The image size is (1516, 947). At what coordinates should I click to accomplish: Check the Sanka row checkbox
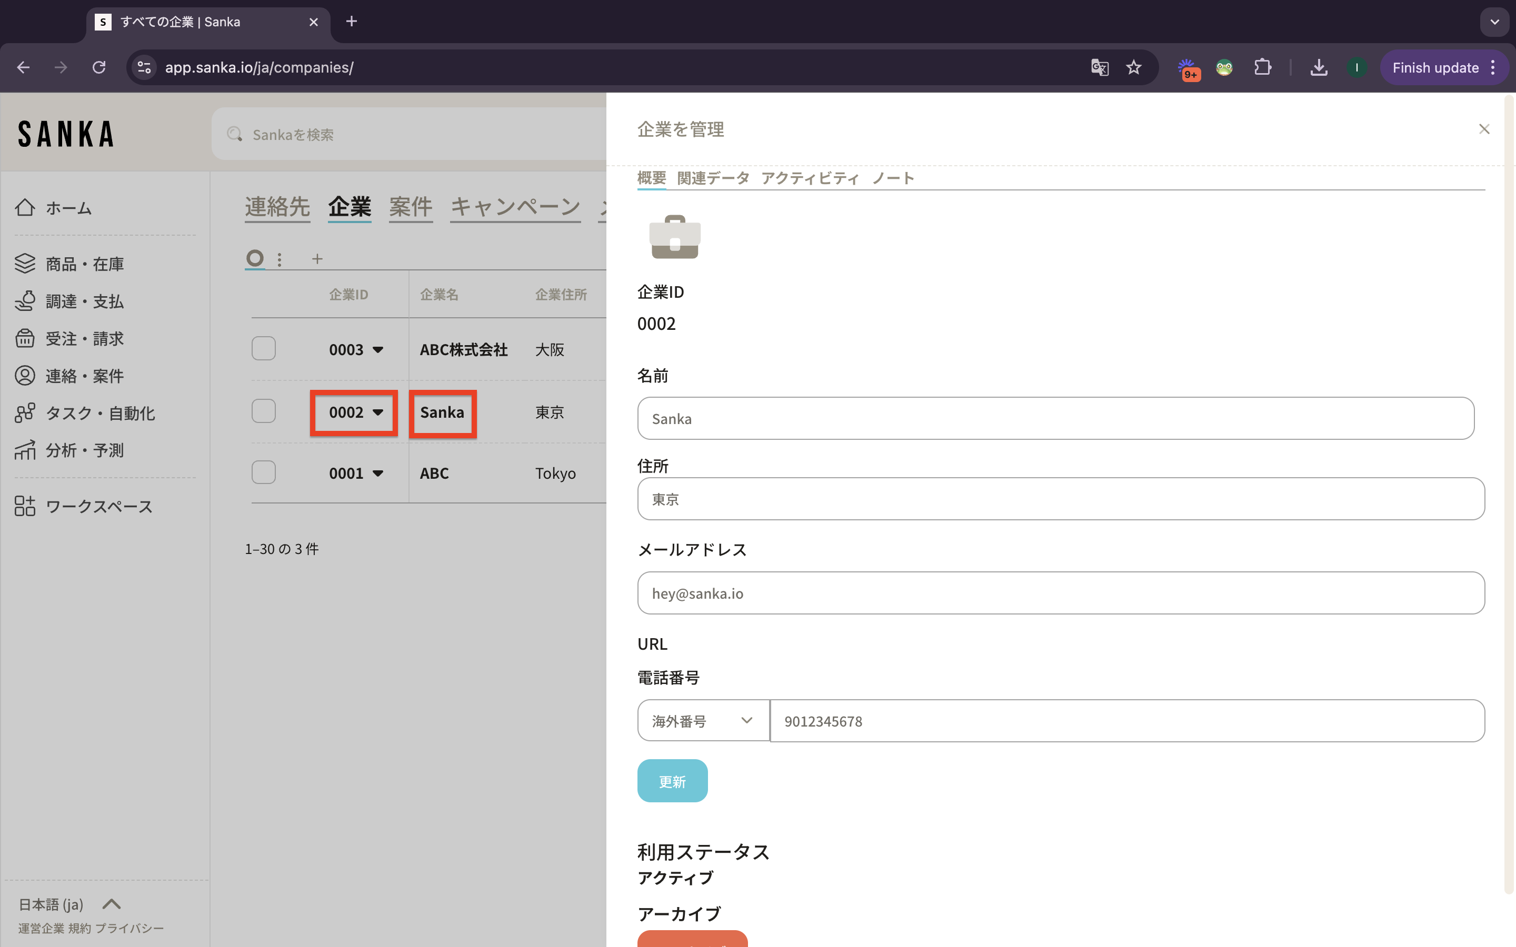point(264,411)
